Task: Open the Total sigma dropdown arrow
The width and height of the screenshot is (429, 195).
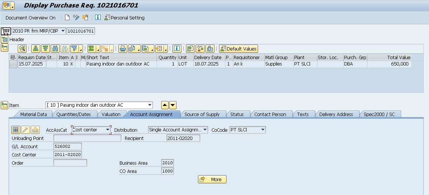Action: (98, 49)
